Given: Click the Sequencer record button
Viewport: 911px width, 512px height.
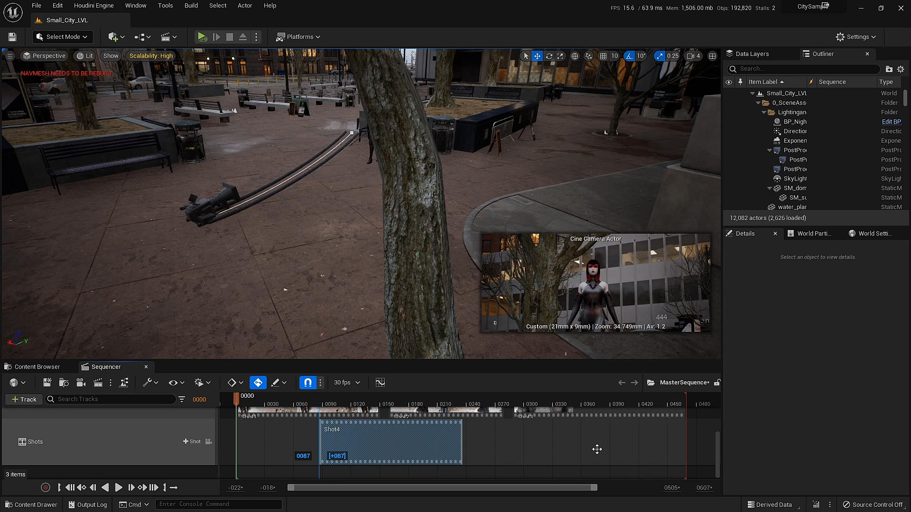Looking at the screenshot, I should click(46, 487).
